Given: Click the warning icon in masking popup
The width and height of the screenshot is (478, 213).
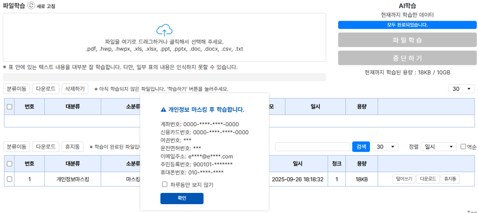Looking at the screenshot, I should pyautogui.click(x=163, y=109).
